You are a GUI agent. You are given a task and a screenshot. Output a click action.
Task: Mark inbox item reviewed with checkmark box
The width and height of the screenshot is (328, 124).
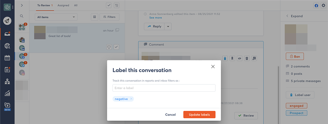[x=116, y=47]
